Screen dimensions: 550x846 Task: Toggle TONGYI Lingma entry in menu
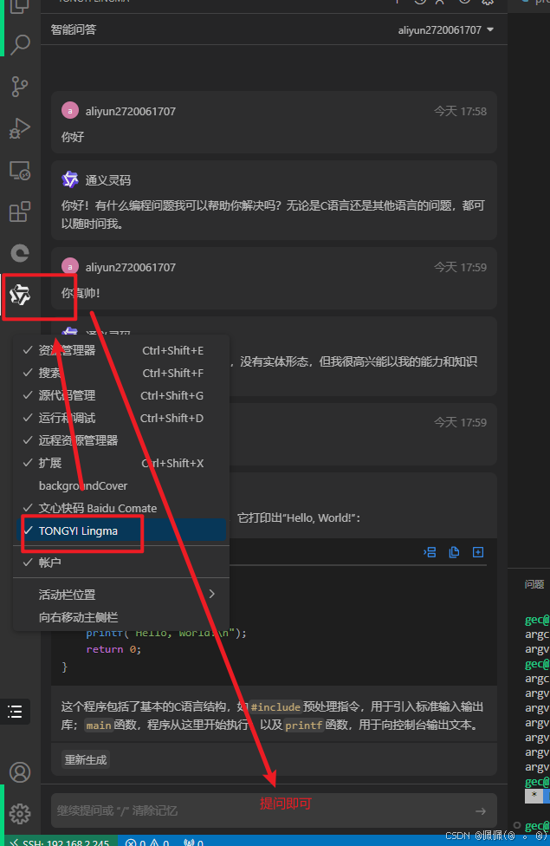pos(120,530)
